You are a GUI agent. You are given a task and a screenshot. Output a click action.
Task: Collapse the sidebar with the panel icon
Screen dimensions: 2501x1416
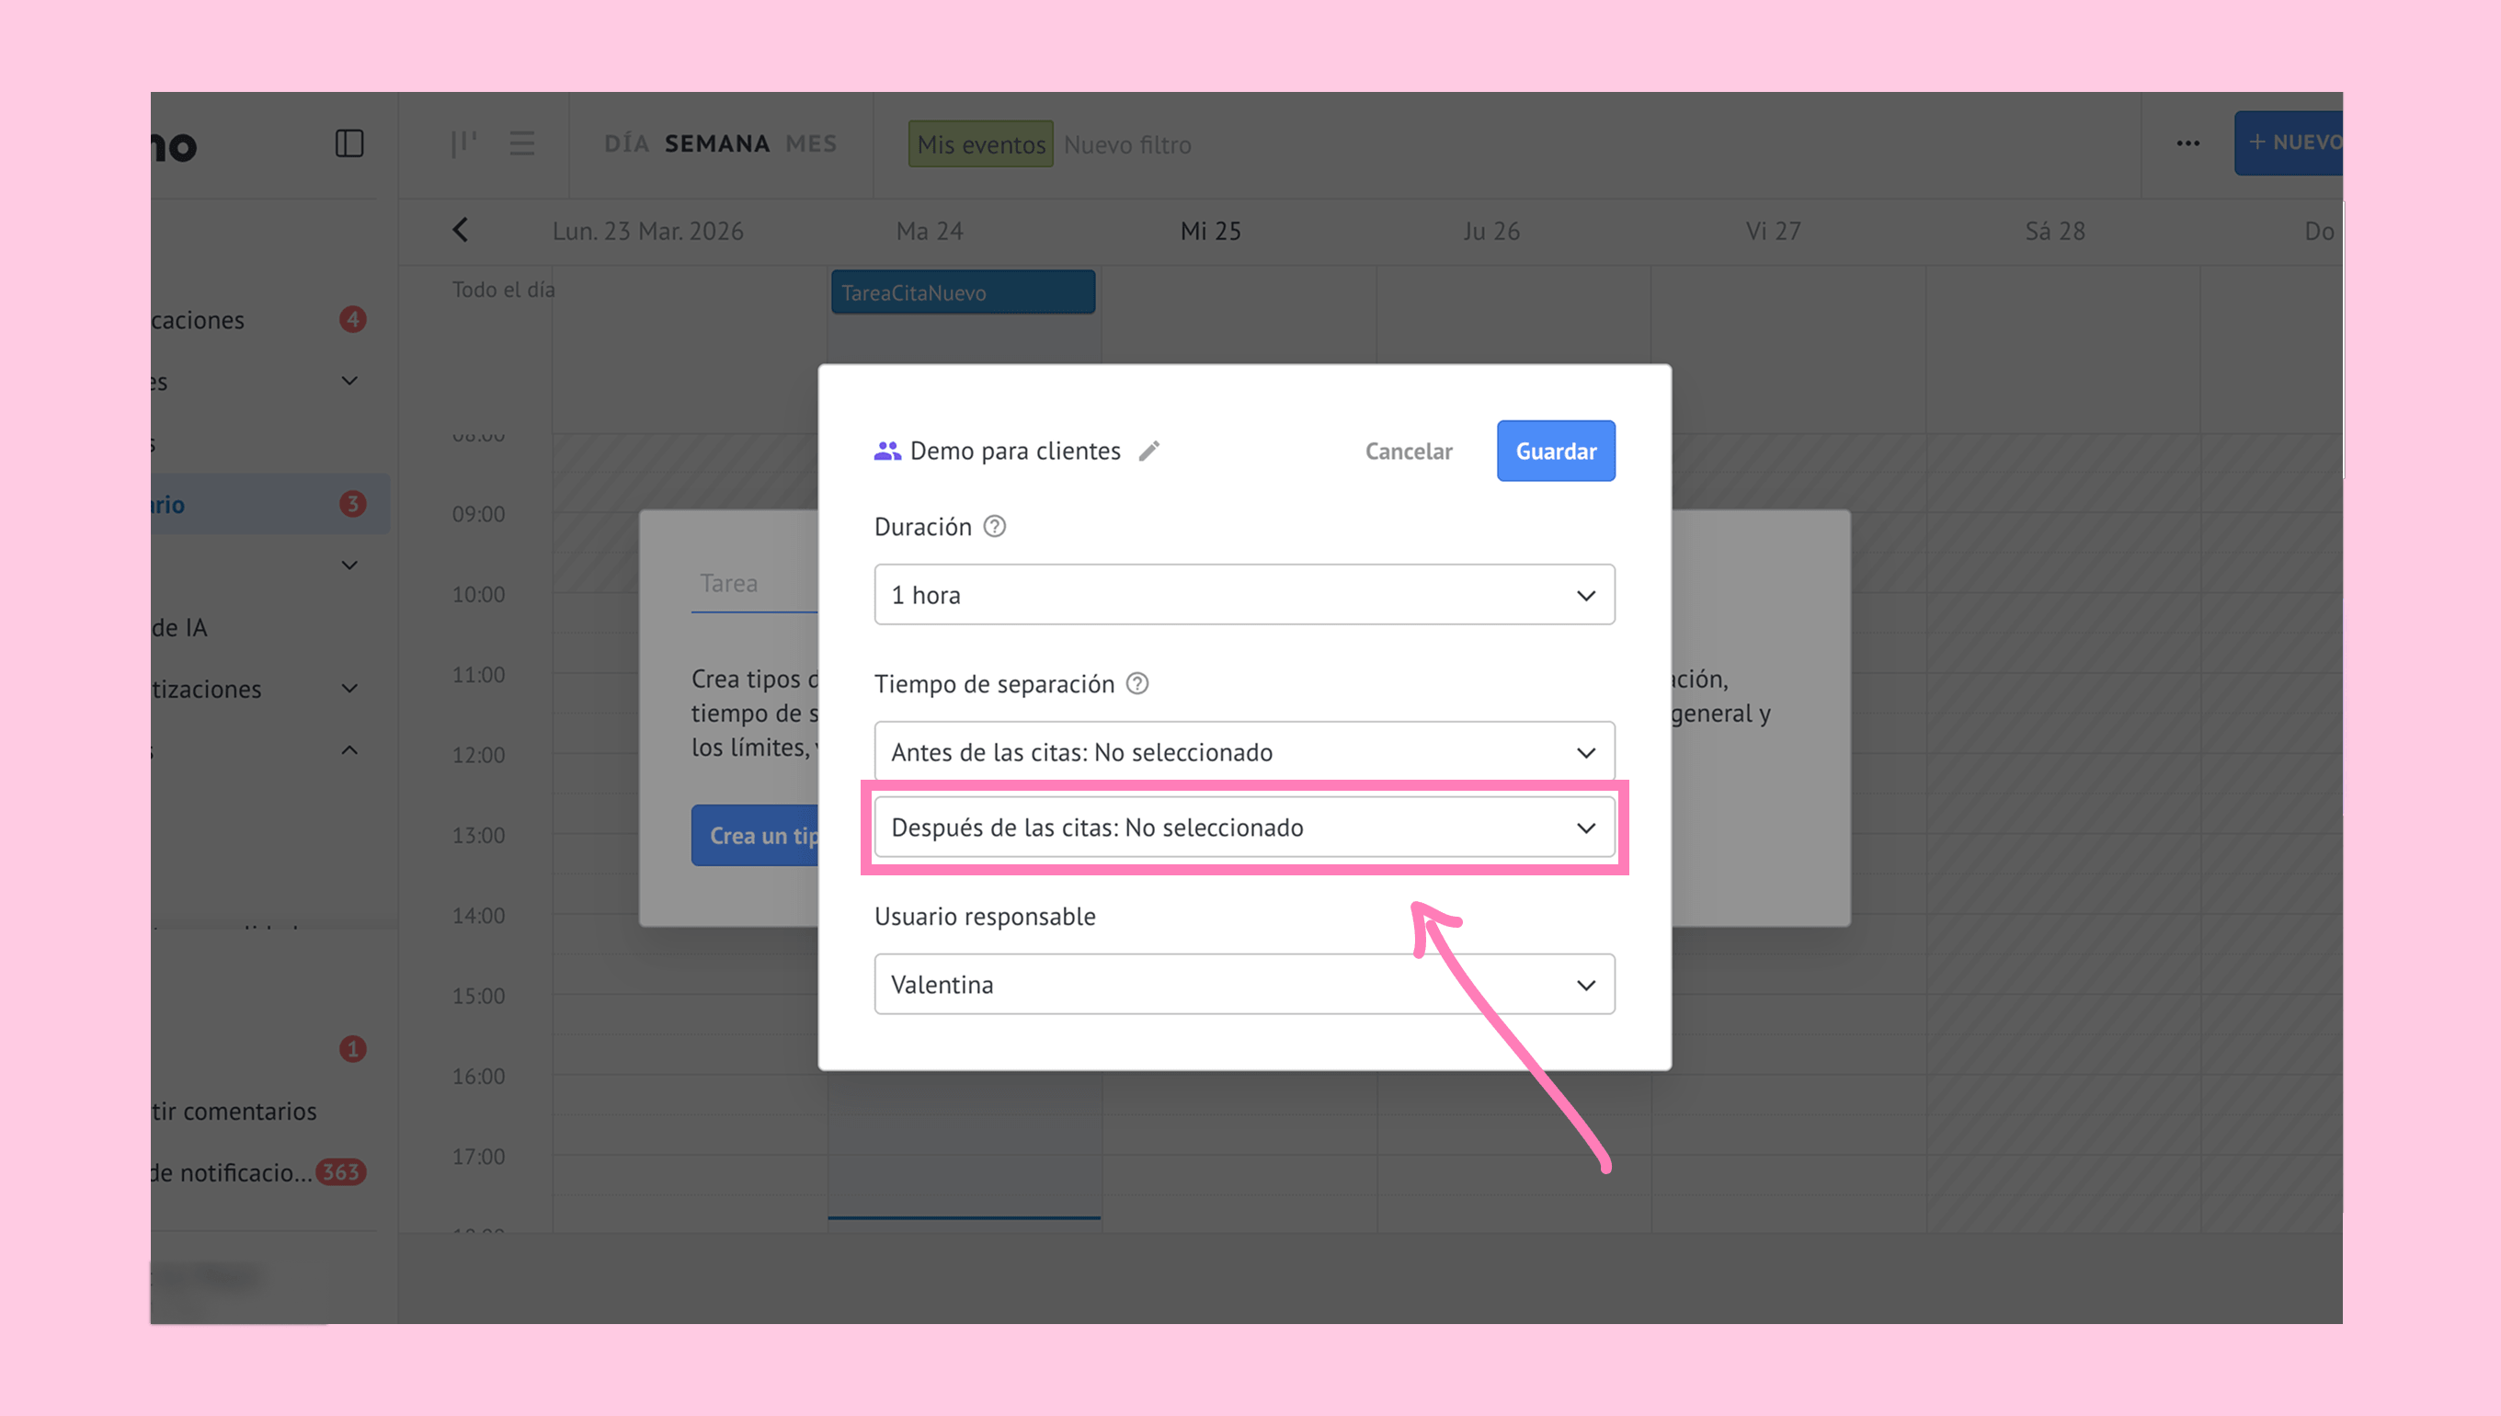[x=349, y=144]
